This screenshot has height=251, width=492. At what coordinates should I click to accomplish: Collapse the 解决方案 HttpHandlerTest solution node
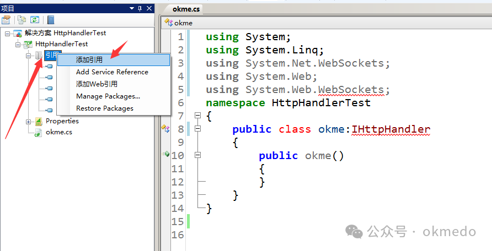point(8,34)
